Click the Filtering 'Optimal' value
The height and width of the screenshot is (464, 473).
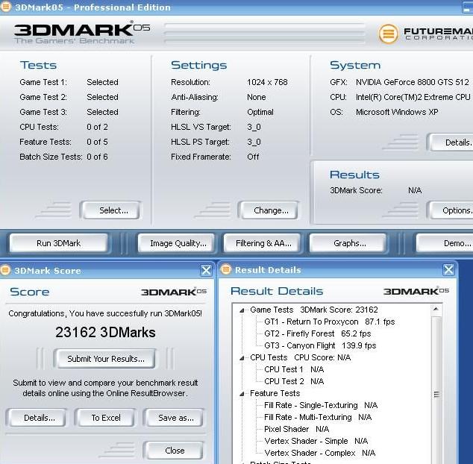click(260, 112)
